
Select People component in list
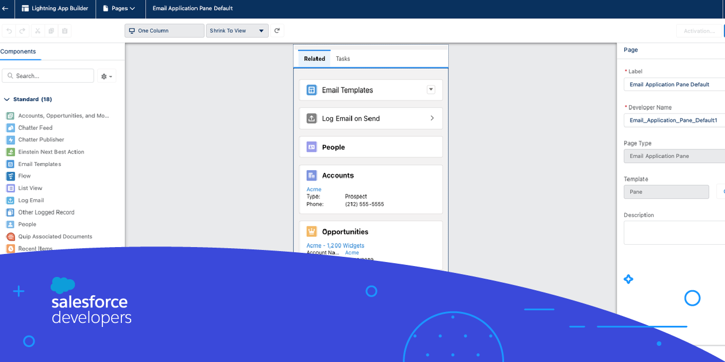point(21,224)
